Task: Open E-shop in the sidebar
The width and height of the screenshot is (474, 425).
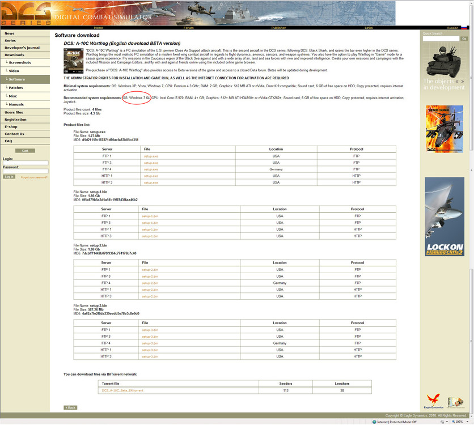Action: (25, 127)
